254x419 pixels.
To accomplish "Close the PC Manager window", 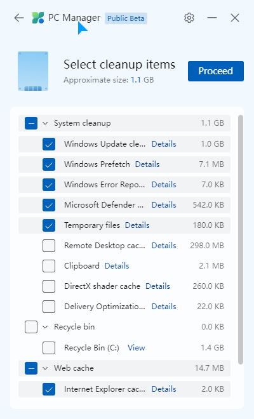I will point(235,18).
